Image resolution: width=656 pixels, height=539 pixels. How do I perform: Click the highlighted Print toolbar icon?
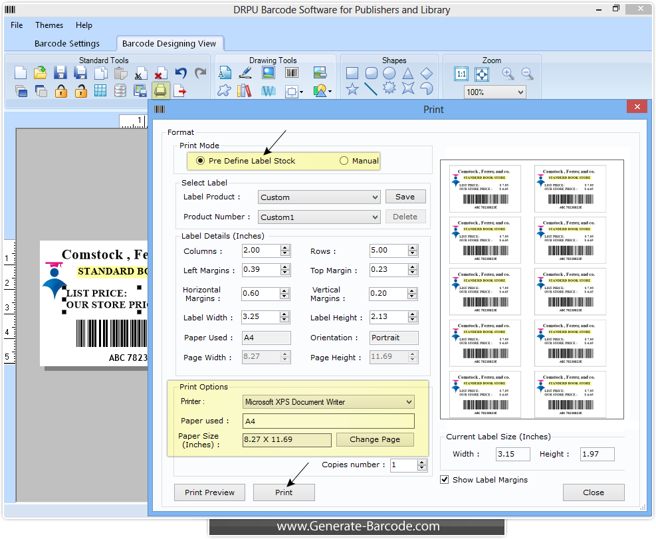click(x=161, y=90)
